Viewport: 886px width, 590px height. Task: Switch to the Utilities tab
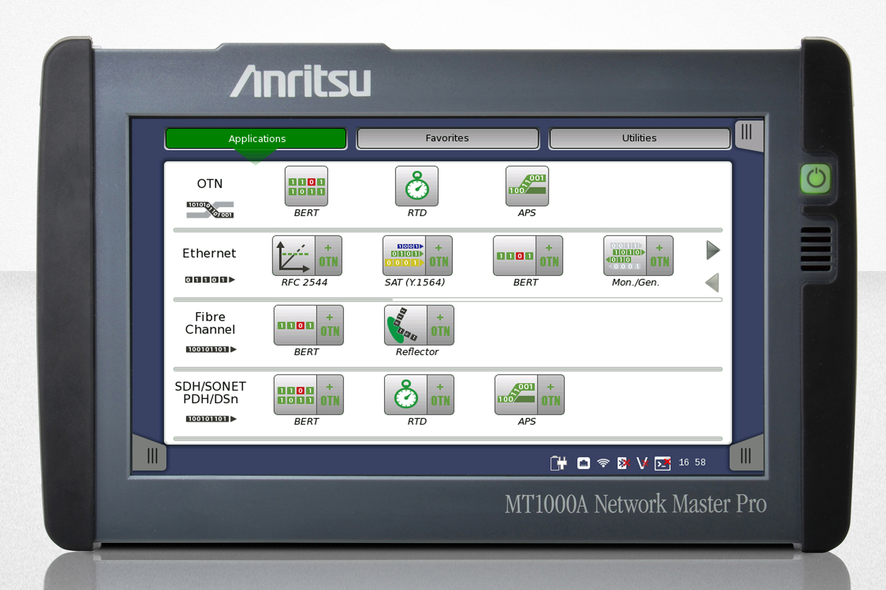point(639,138)
